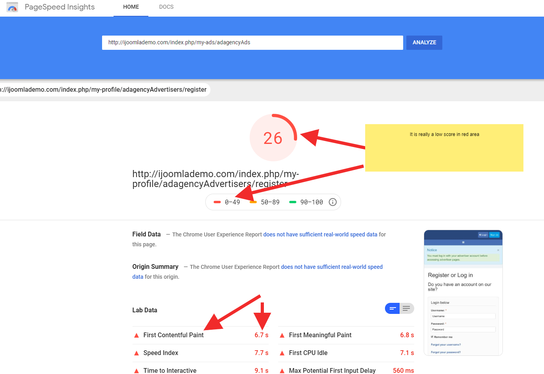Image resolution: width=544 pixels, height=374 pixels.
Task: Click the orange 50–89 legend swatch
Action: [x=253, y=202]
